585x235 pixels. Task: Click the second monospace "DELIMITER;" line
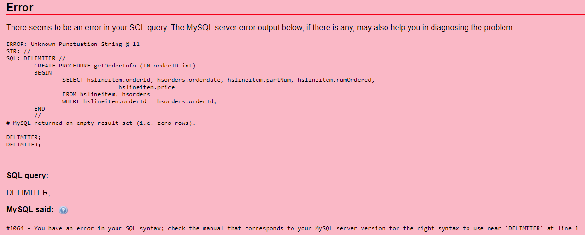(x=23, y=145)
